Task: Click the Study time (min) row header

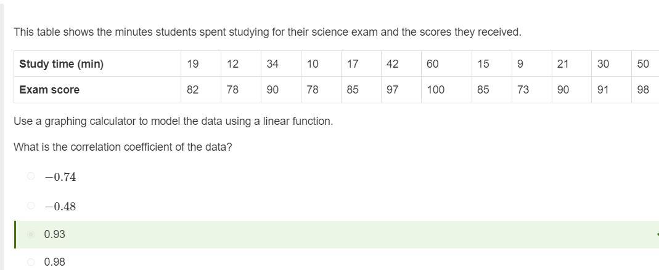Action: 97,64
